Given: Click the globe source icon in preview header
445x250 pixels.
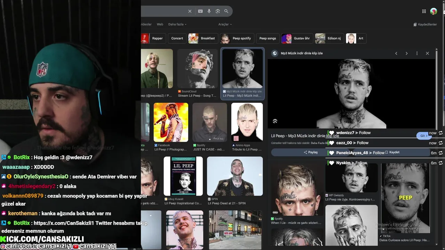Looking at the screenshot, I should tap(275, 53).
